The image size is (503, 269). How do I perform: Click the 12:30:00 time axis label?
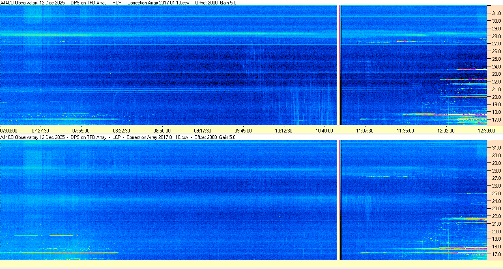[486, 131]
